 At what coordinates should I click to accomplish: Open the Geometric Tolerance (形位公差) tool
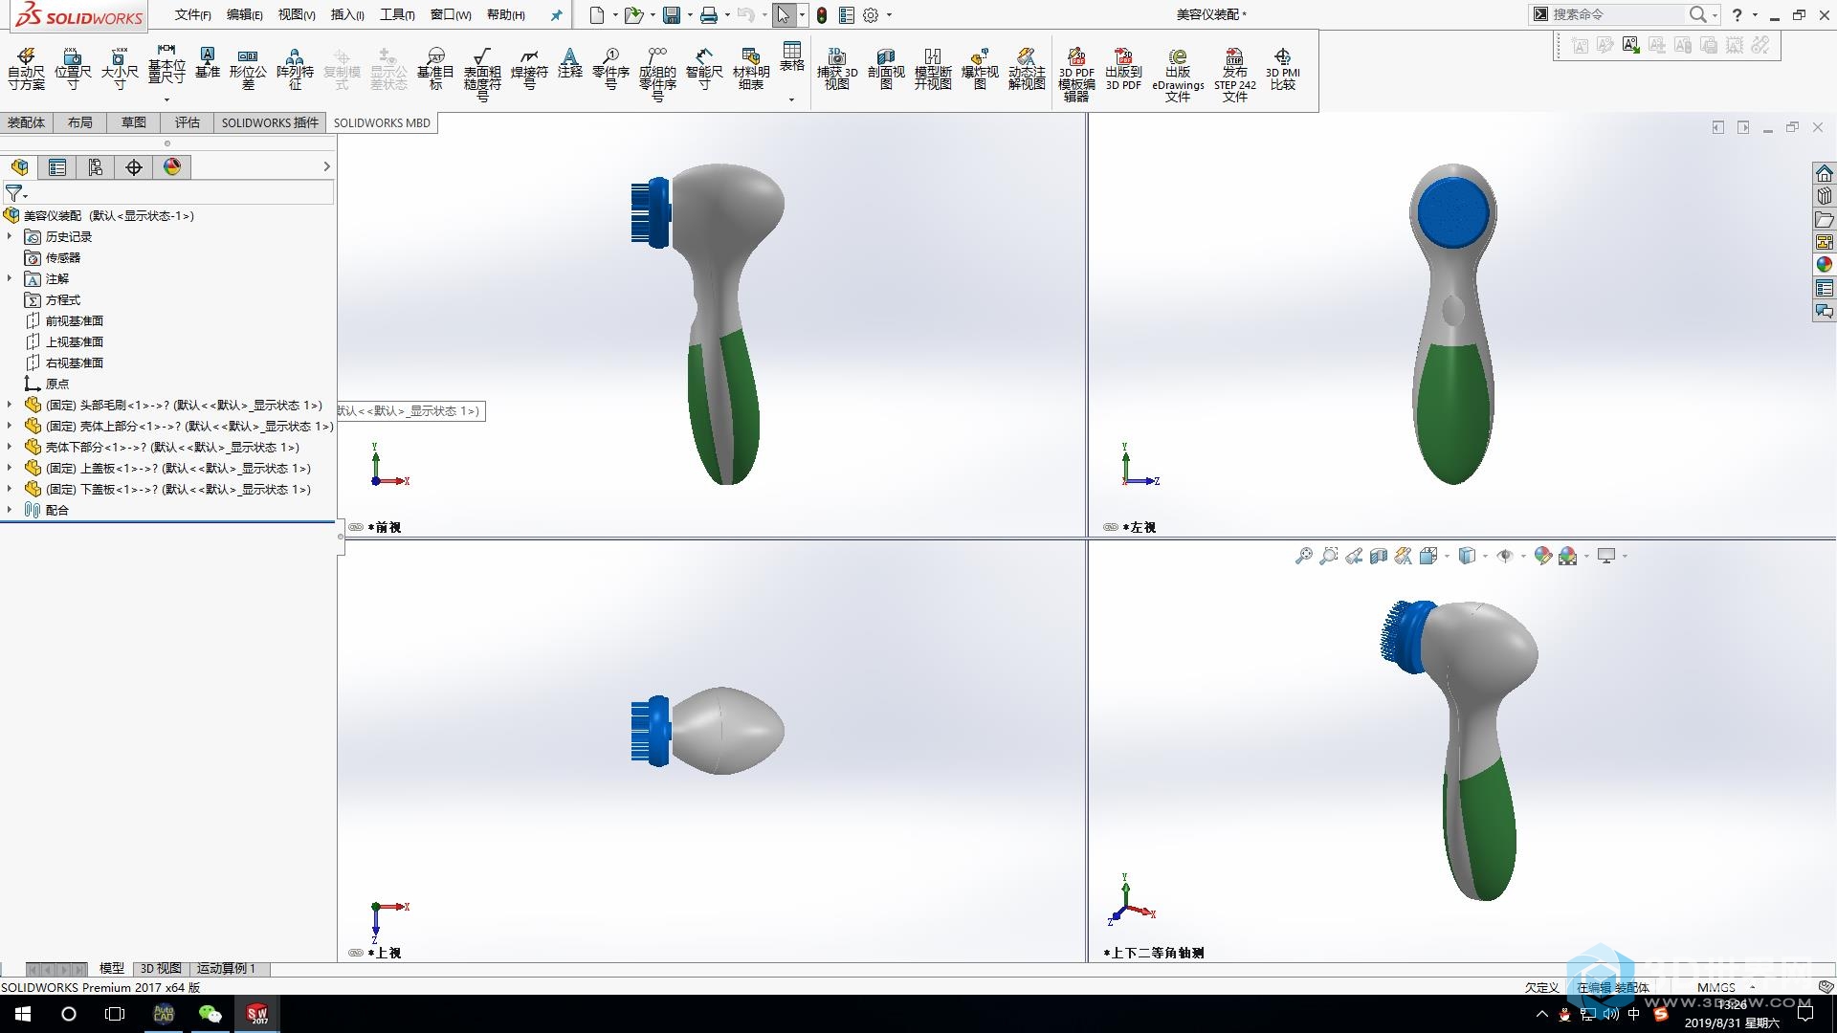tap(248, 70)
